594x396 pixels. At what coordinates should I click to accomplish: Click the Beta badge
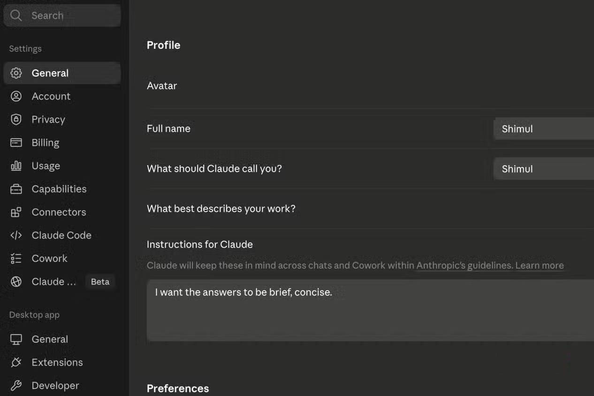100,282
